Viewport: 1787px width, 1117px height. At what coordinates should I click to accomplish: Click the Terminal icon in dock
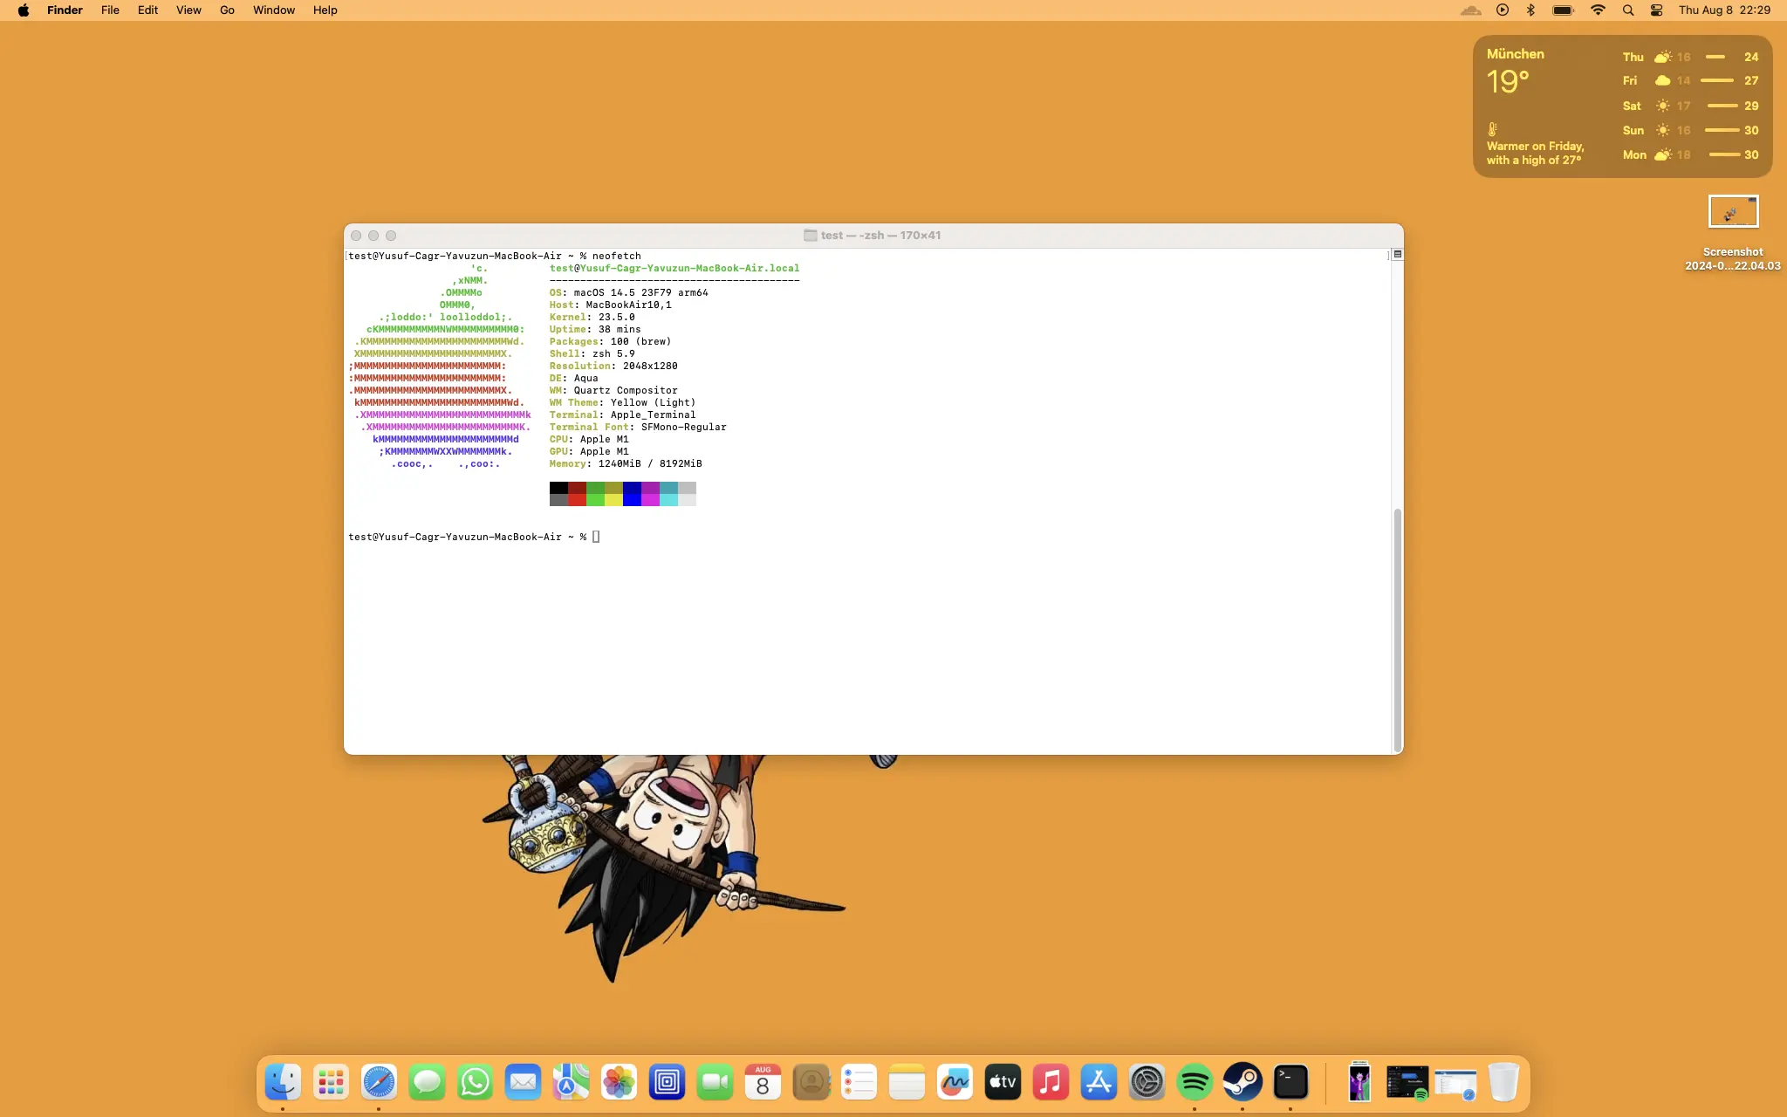[1291, 1082]
